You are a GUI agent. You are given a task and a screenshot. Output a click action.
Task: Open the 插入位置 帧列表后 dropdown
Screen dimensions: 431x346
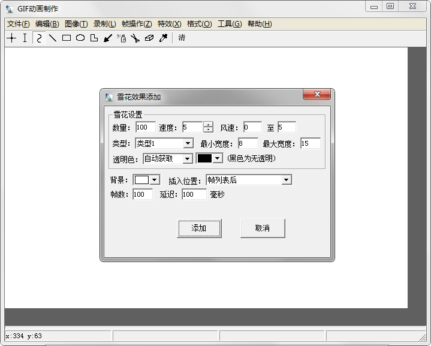pyautogui.click(x=286, y=180)
